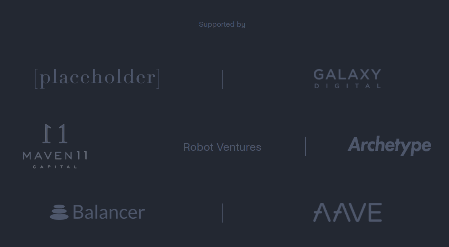Viewport: 449px width, 247px height.
Task: Click the Maven 11 numeral emblem
Action: tap(55, 133)
